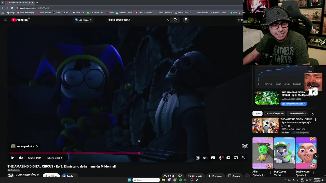Open the Alien Episode short
Viewport: 326px width, 183px height.
[x=263, y=153]
